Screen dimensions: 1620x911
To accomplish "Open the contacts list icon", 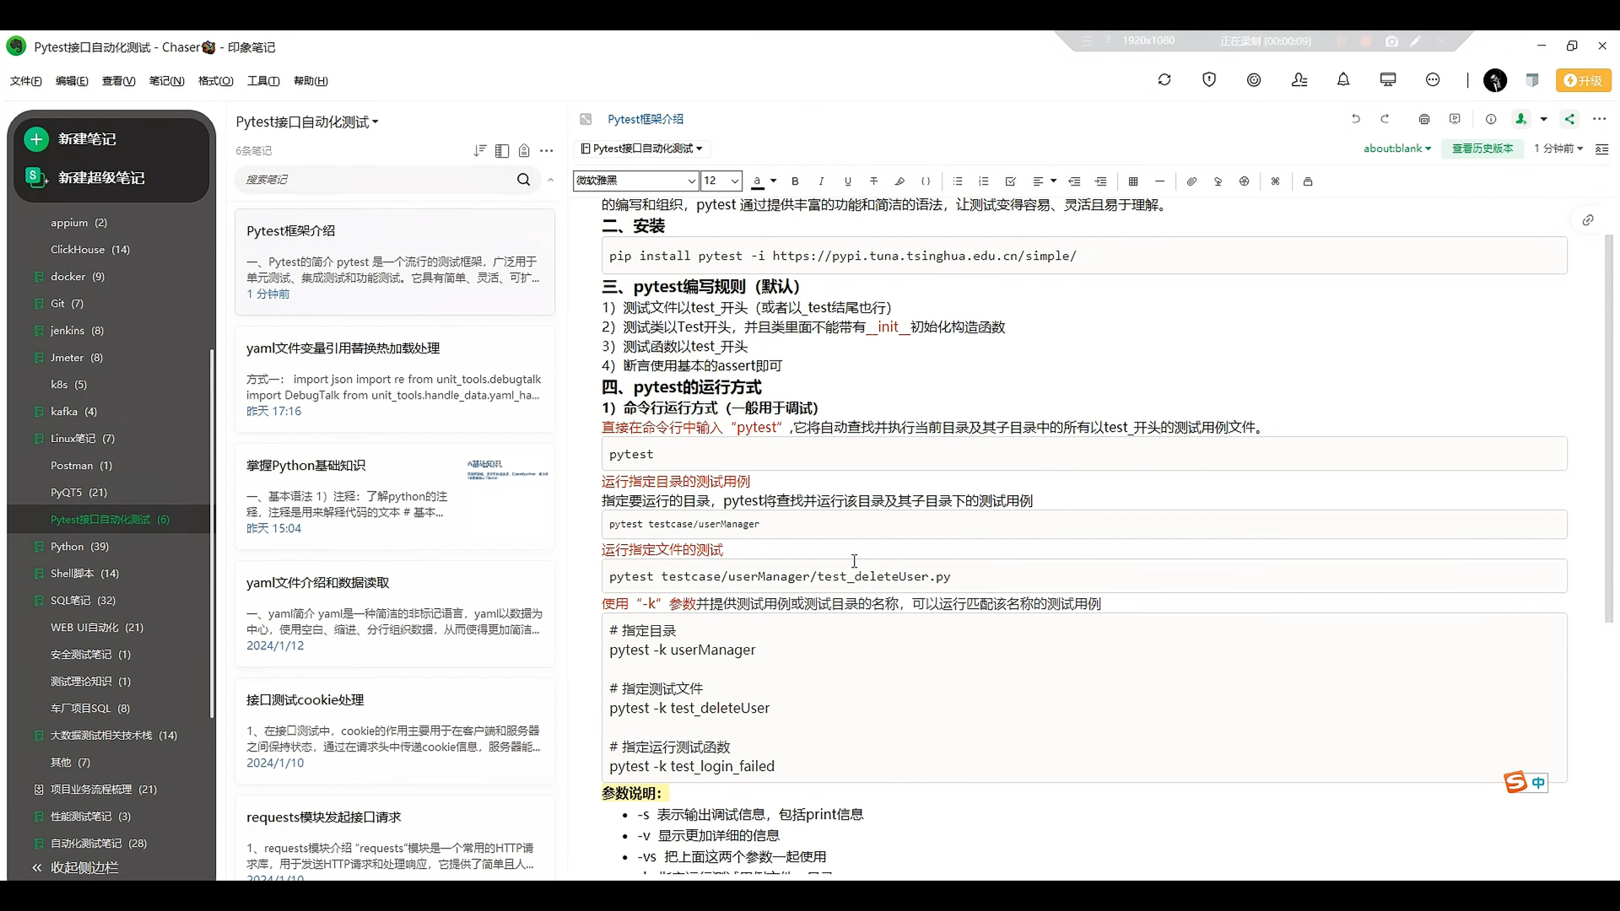I will [x=1299, y=80].
